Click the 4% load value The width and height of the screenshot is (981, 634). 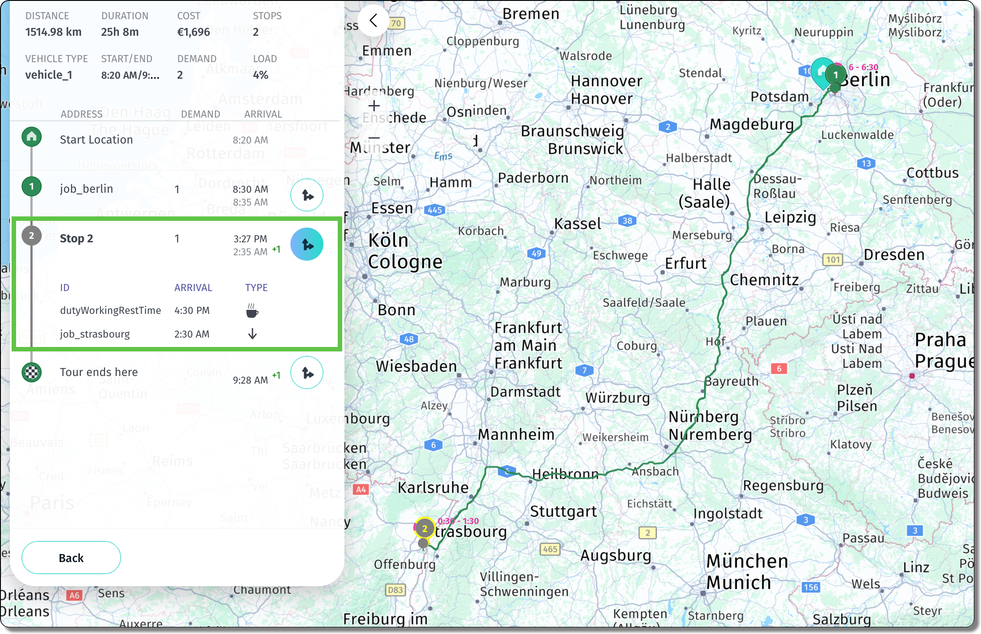pos(260,75)
